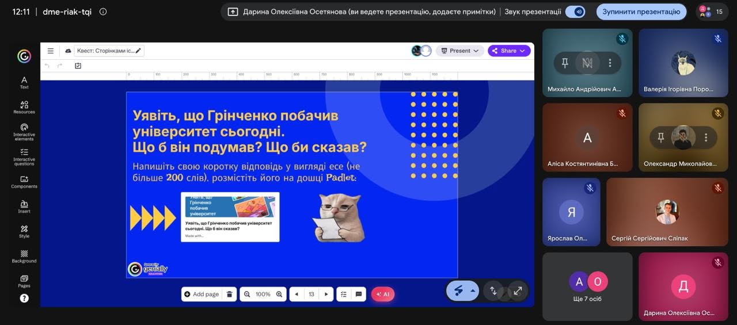This screenshot has width=737, height=325.
Task: Open the Components panel
Action: pos(24,182)
